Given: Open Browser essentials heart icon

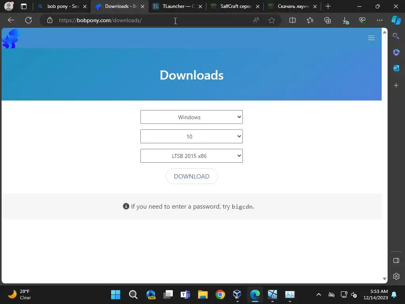Looking at the screenshot, I should (x=362, y=20).
